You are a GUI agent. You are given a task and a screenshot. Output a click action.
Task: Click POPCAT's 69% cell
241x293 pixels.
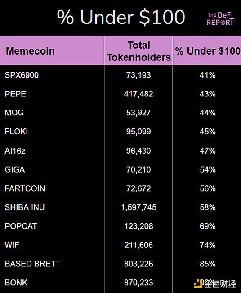click(208, 226)
